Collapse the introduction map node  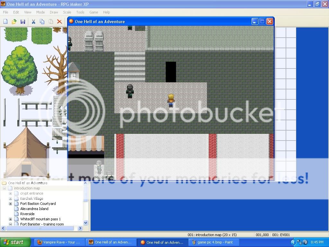point(4,188)
